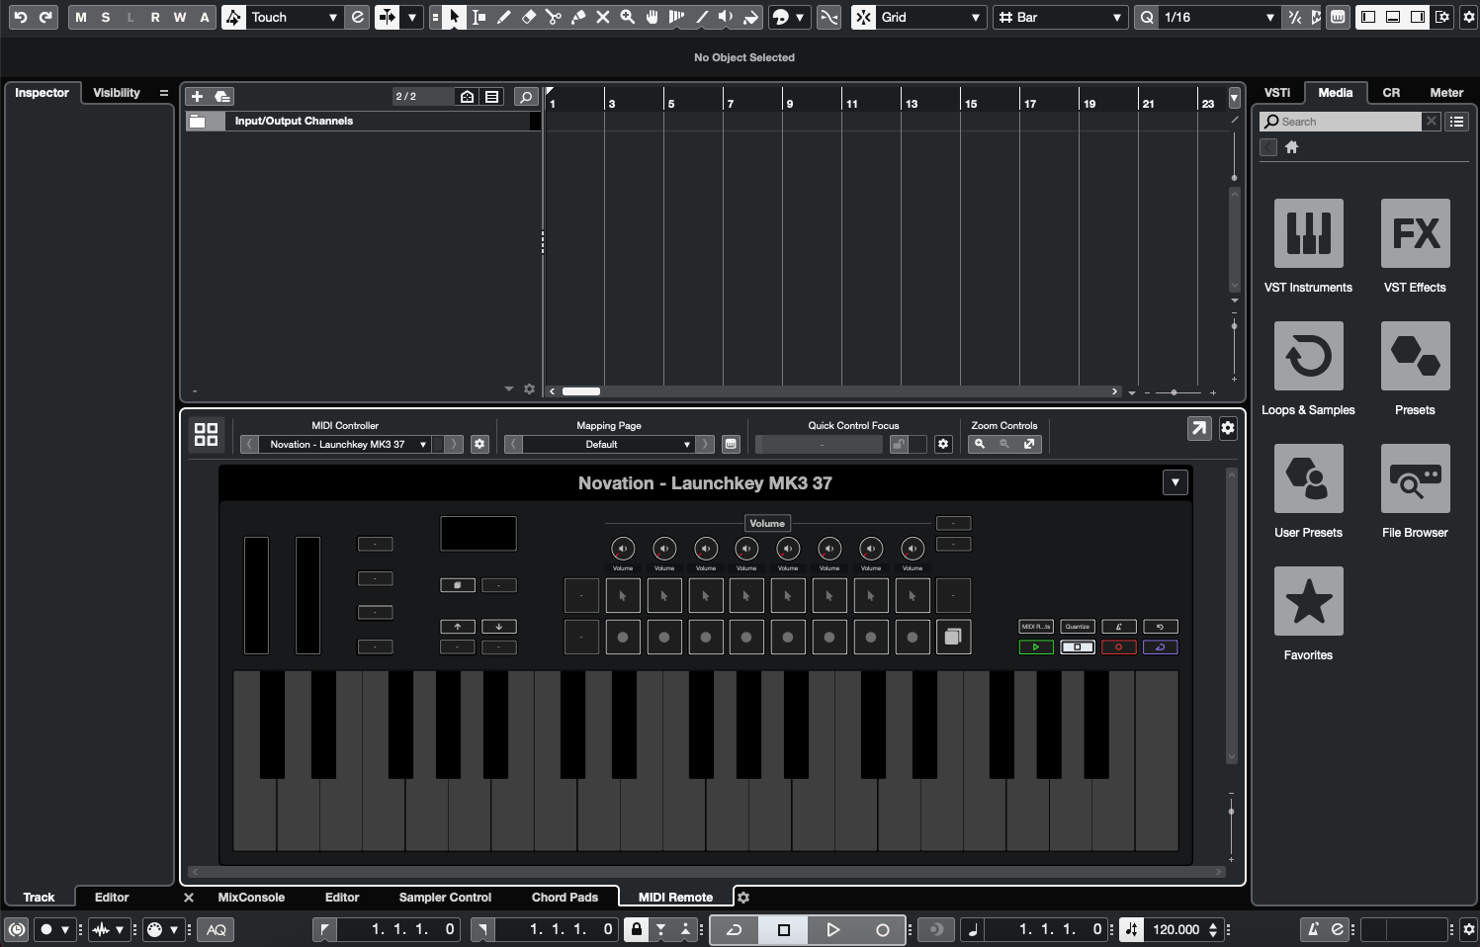Enable Snap to Grid toggle
This screenshot has height=947, width=1480.
point(863,17)
